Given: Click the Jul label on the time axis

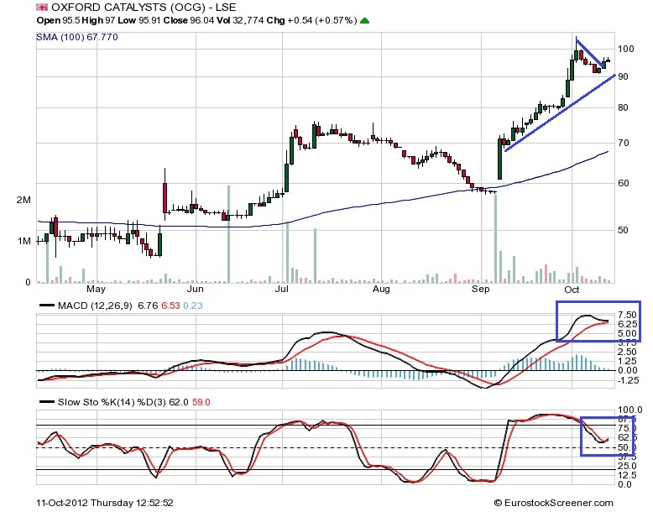Looking at the screenshot, I should [x=282, y=289].
